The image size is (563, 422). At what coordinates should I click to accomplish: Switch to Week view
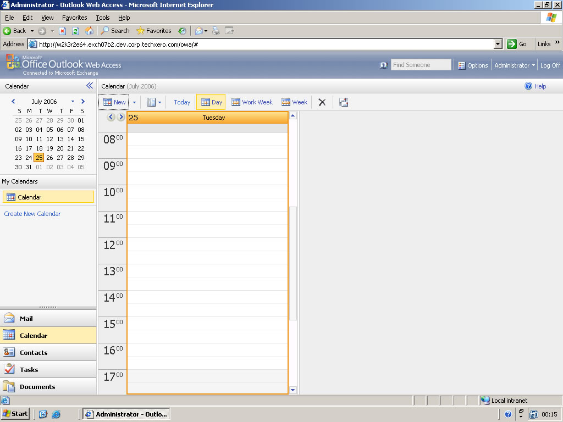click(294, 102)
